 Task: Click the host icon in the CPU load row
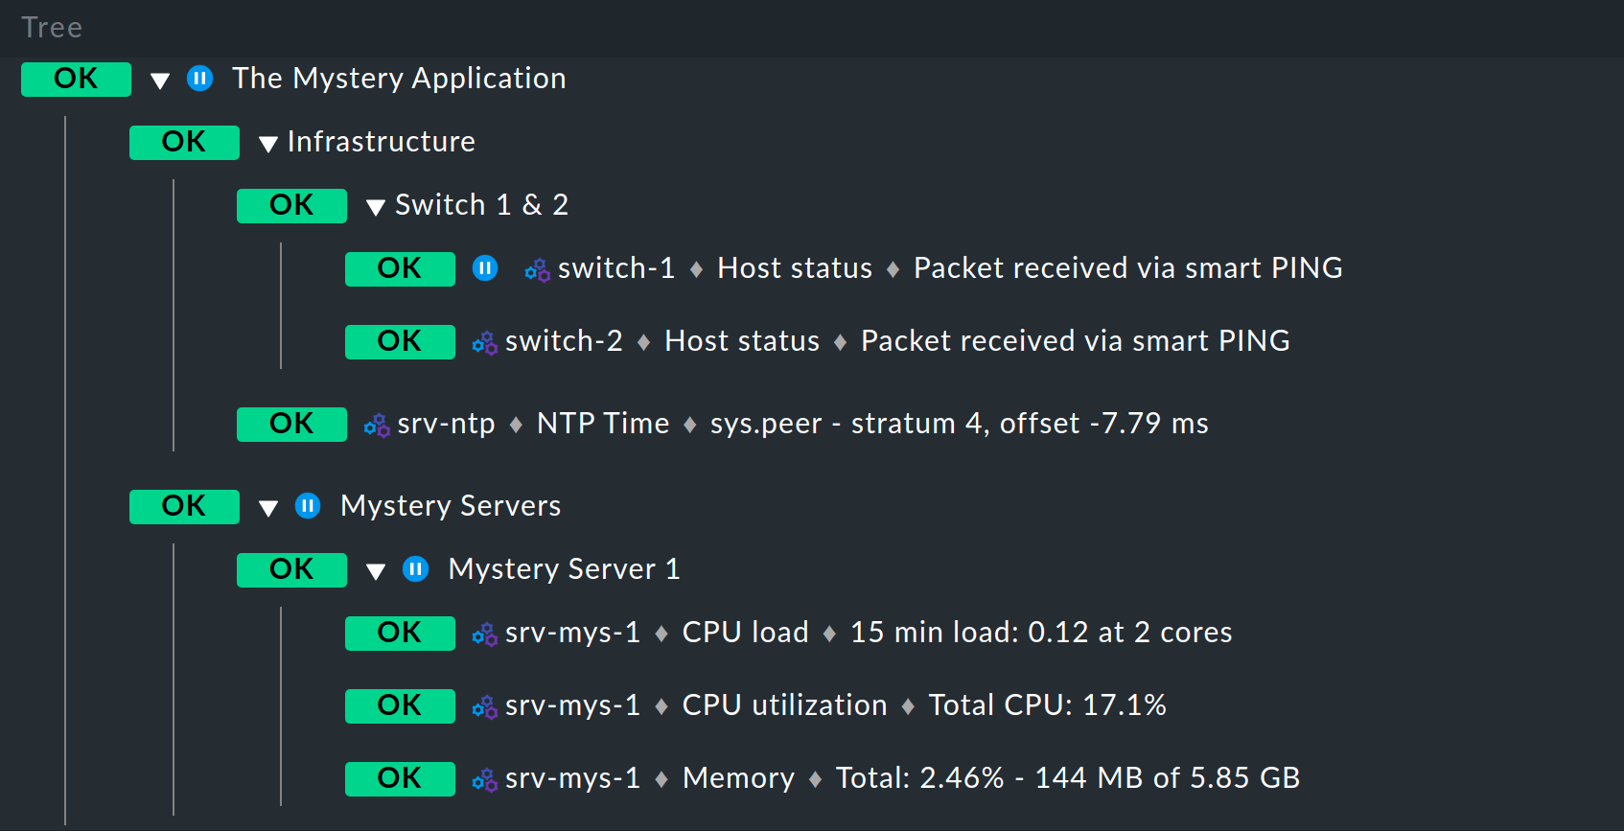484,635
